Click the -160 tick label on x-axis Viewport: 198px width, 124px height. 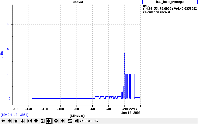tap(16, 109)
